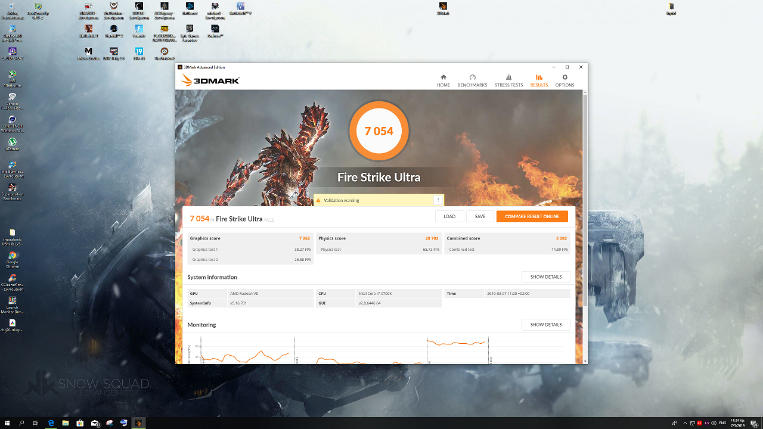Show details for System information

point(545,277)
